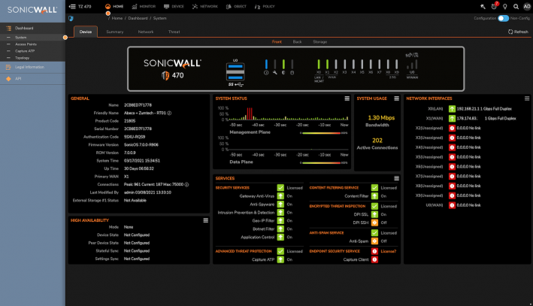Click X0 (LAN) green link status icon
This screenshot has height=306, width=533.
point(452,109)
